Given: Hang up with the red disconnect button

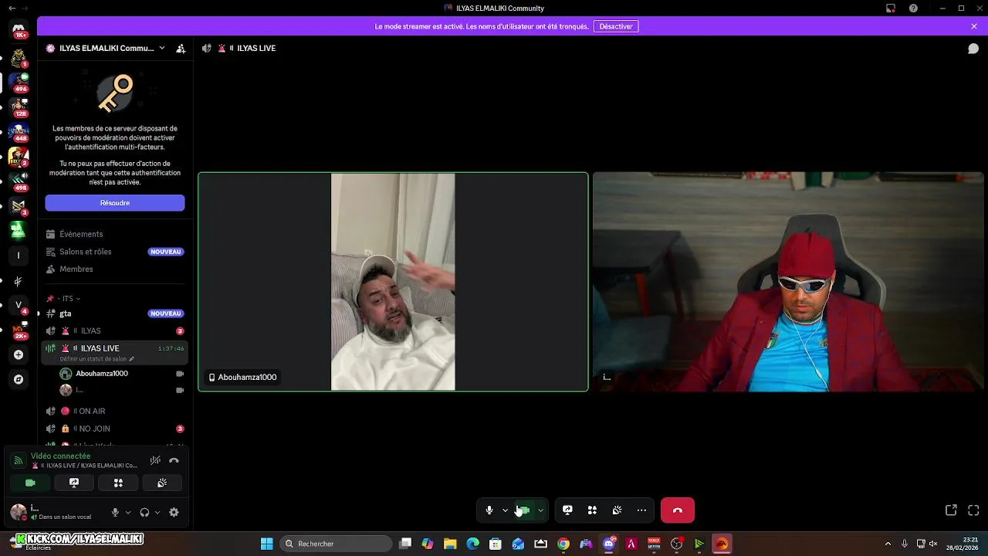Looking at the screenshot, I should pyautogui.click(x=678, y=510).
